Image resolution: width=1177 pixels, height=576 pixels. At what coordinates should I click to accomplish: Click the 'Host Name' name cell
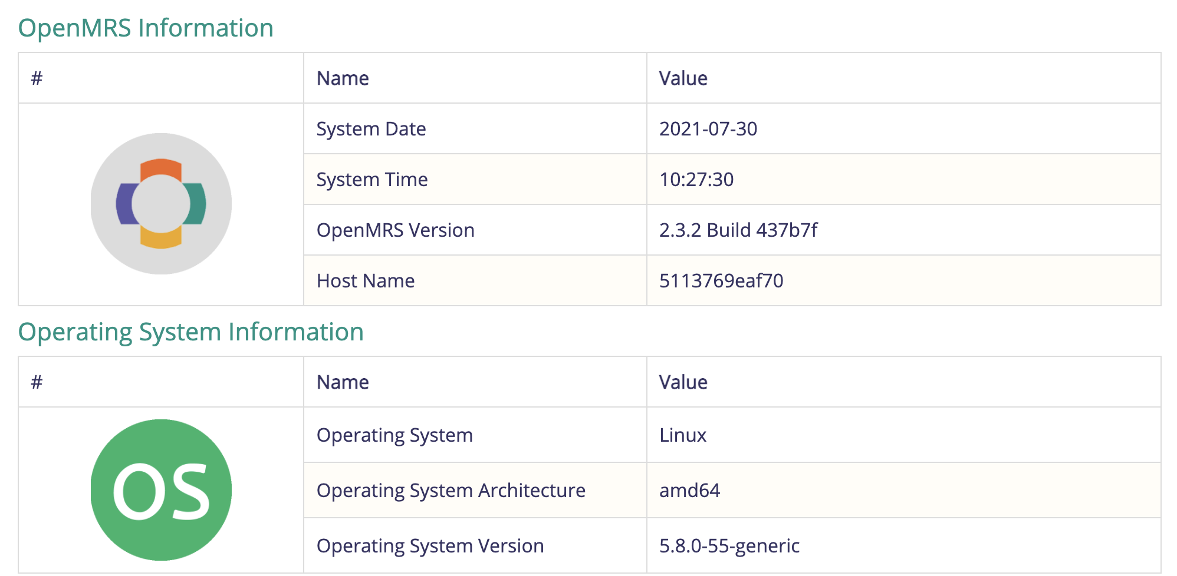point(475,280)
